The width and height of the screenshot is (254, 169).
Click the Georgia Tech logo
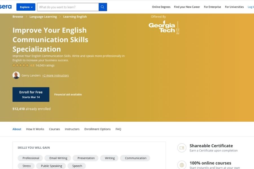click(164, 28)
